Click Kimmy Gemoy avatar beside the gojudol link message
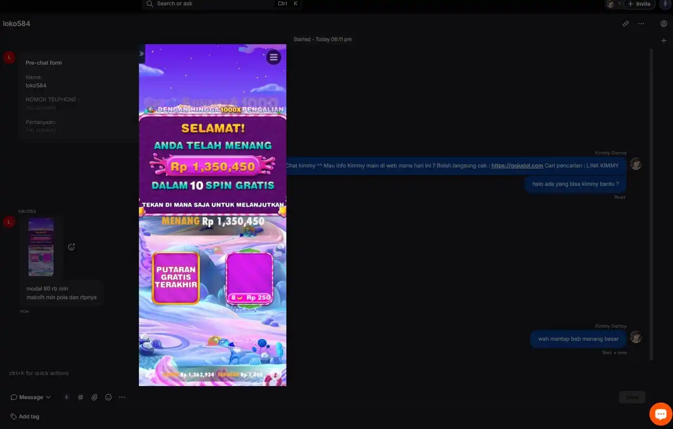Screen dimensions: 673x429 click(x=636, y=164)
